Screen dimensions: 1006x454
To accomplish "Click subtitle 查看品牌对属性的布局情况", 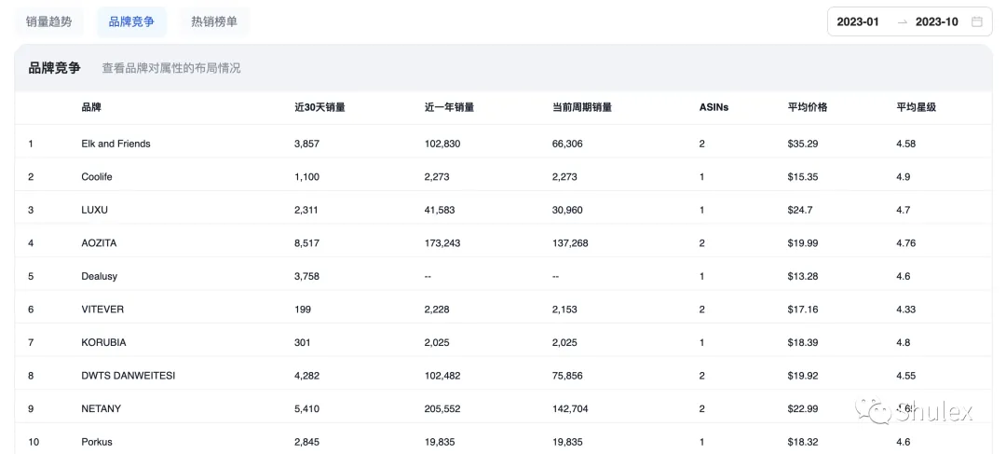I will tap(171, 68).
